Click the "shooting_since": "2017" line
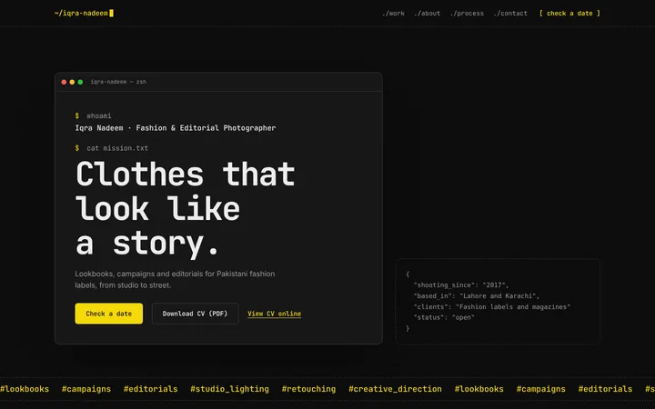 (x=461, y=285)
